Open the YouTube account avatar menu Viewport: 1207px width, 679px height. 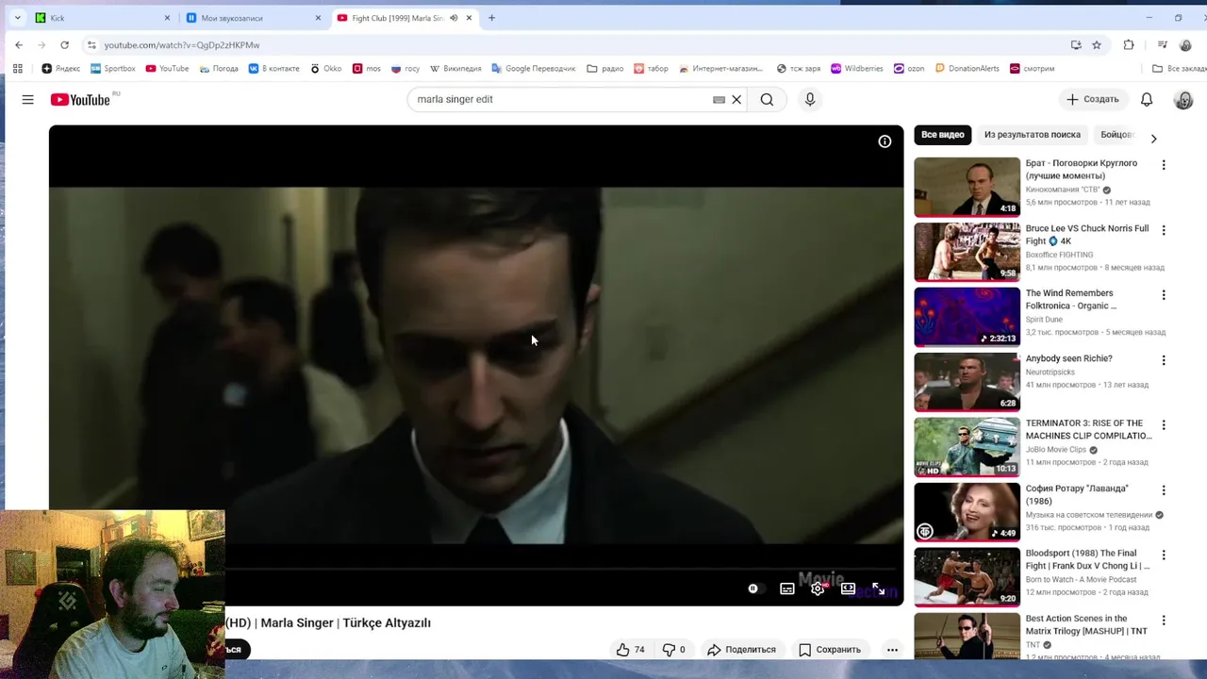click(1183, 99)
